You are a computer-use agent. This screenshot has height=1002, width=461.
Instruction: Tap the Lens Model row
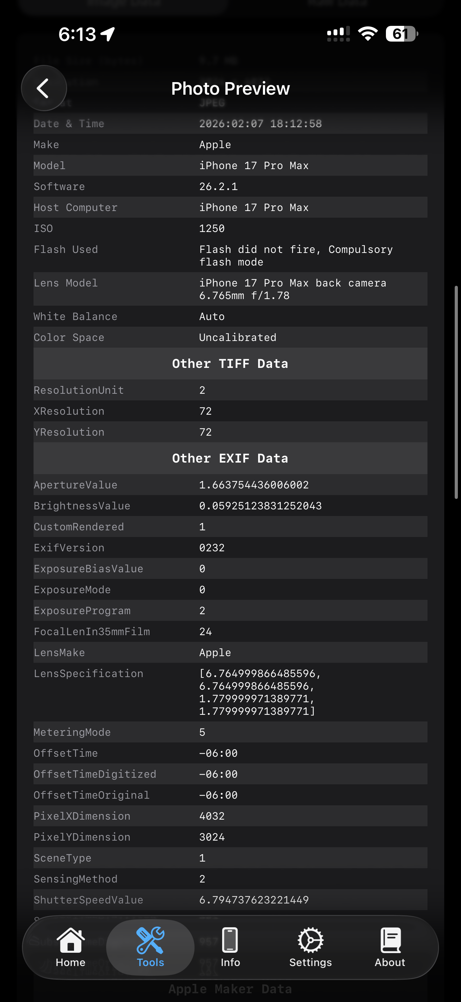pos(230,289)
